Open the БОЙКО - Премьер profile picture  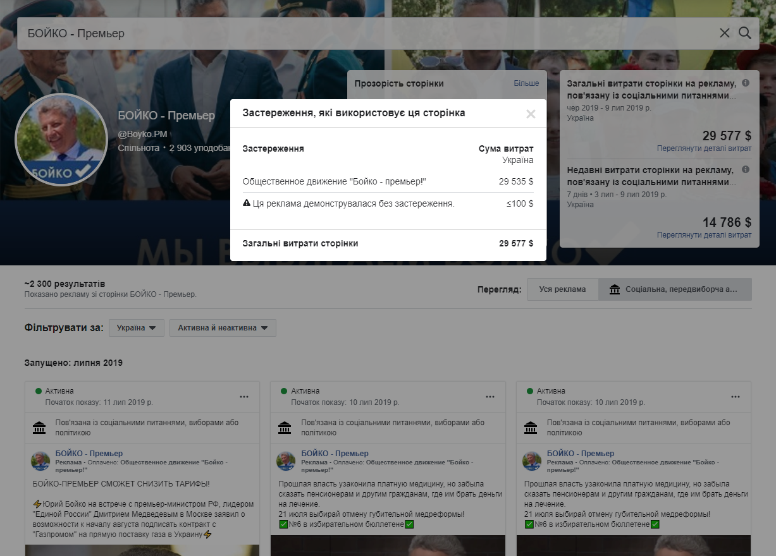[61, 140]
